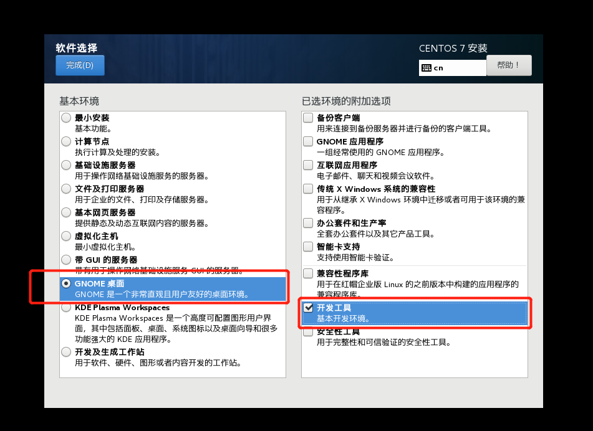Click the cn keyboard layout icon
This screenshot has width=593, height=431.
pos(427,68)
